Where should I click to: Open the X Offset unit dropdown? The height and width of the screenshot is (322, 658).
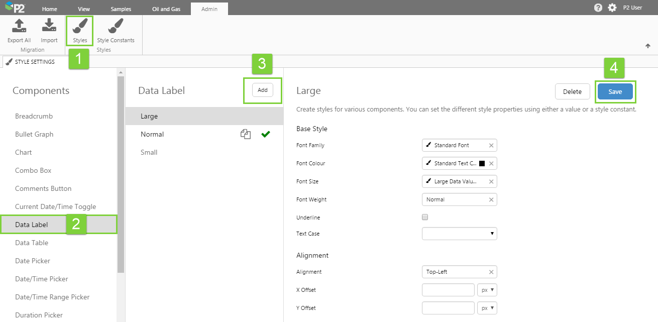[x=487, y=290]
